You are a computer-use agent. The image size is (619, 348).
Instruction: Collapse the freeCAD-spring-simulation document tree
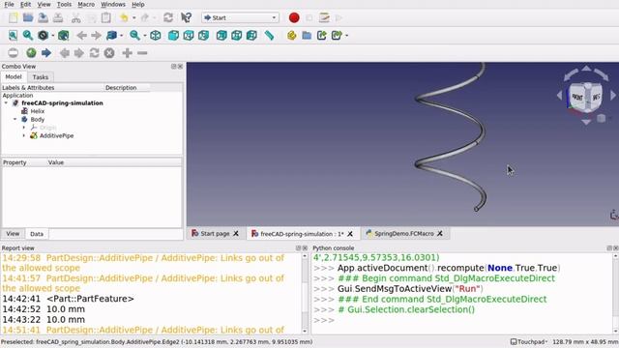point(6,103)
